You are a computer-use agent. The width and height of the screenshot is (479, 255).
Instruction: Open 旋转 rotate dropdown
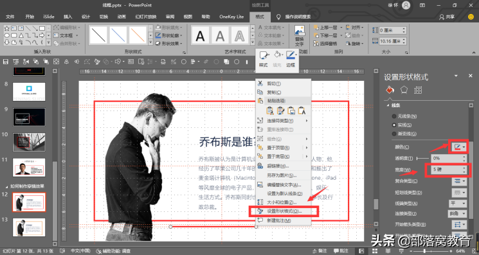[x=354, y=44]
